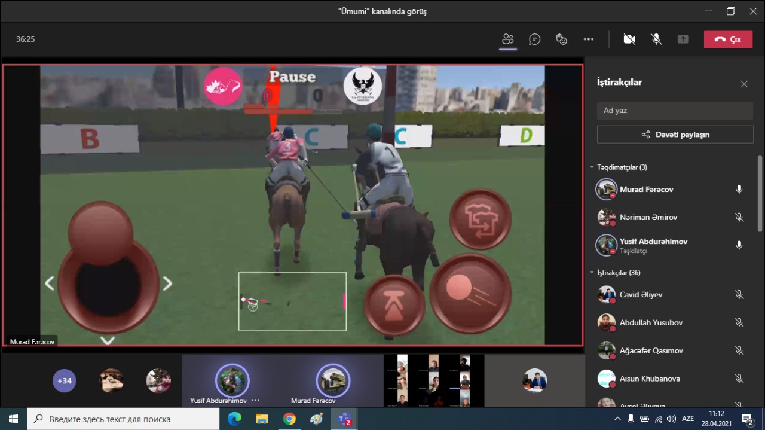765x430 pixels.
Task: Click the La Ensenada team logo in scoreboard
Action: 363,86
